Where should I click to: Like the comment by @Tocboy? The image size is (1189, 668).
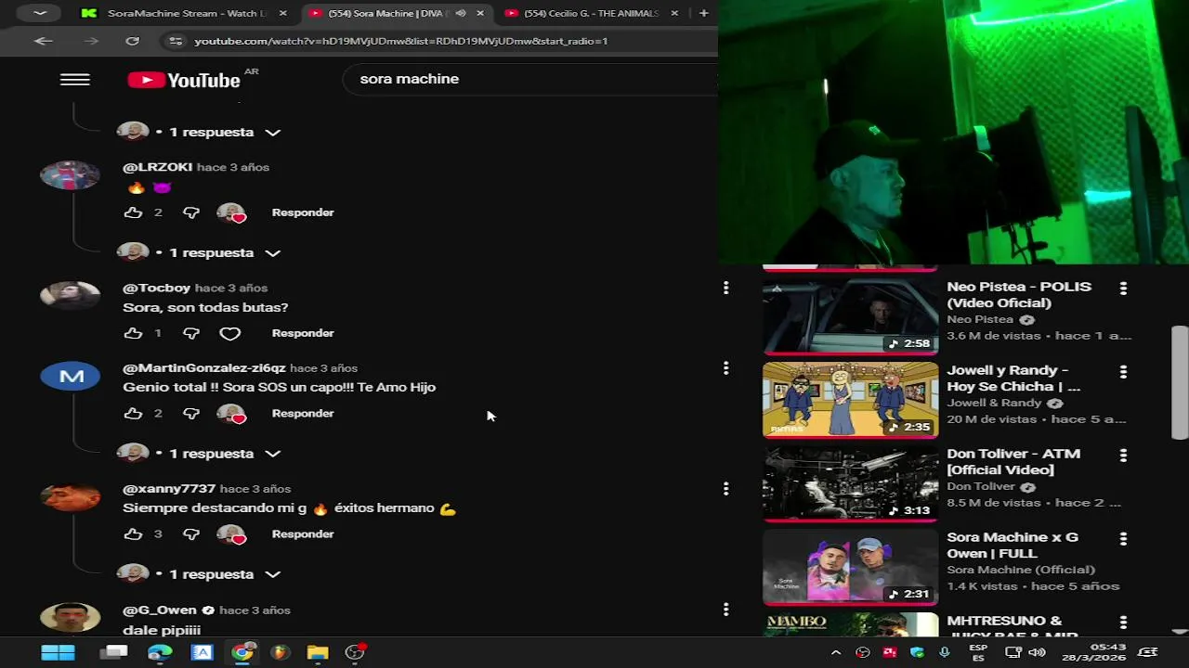[133, 333]
